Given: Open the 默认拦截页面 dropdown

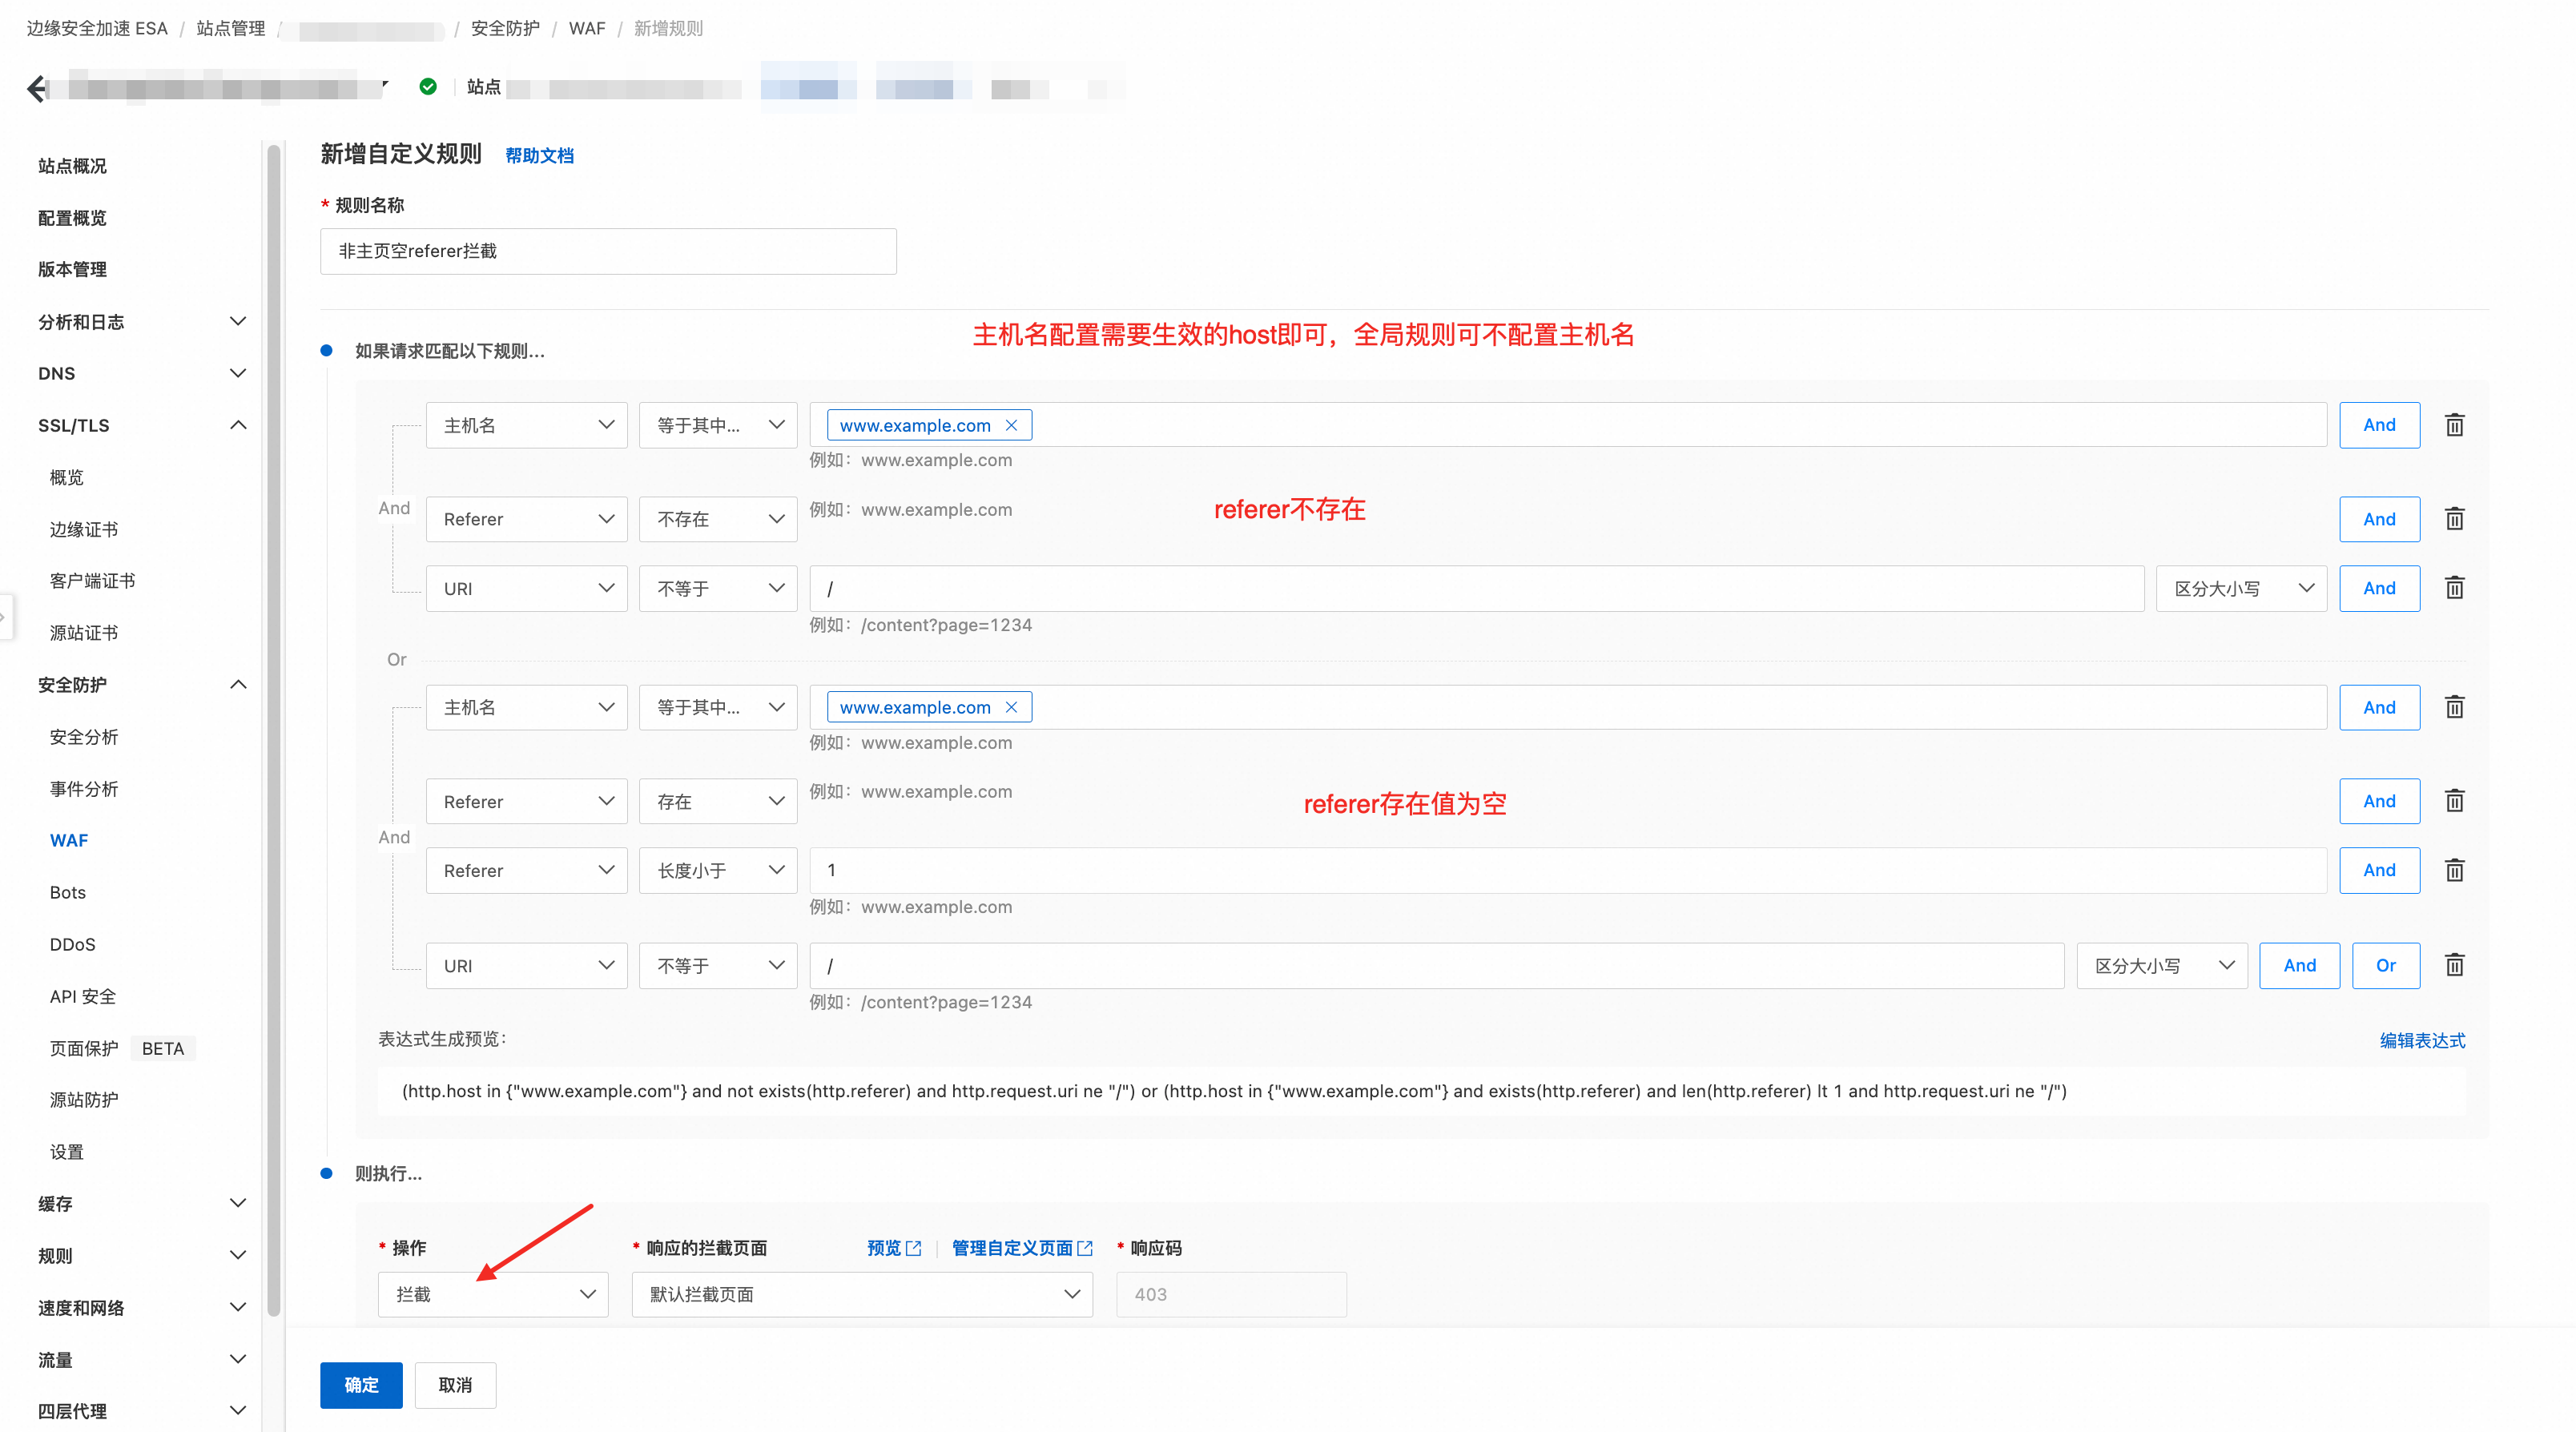Looking at the screenshot, I should 862,1294.
